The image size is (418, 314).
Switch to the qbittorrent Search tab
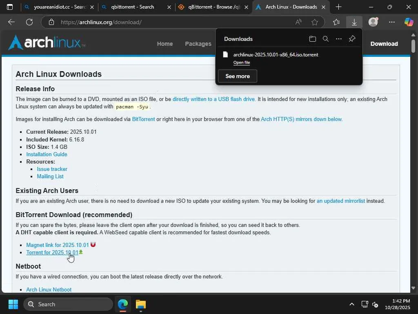[x=136, y=7]
